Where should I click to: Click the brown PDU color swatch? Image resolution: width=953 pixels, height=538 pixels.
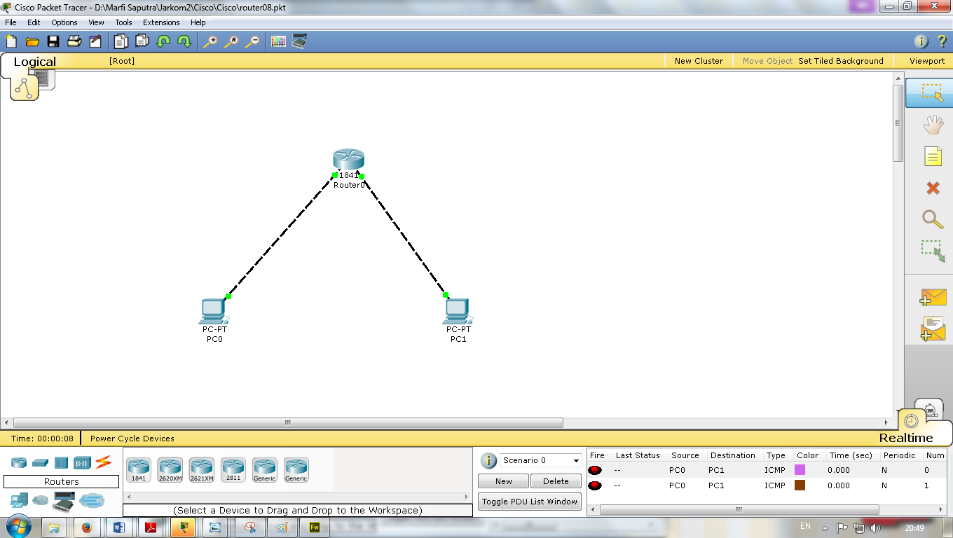(x=800, y=485)
